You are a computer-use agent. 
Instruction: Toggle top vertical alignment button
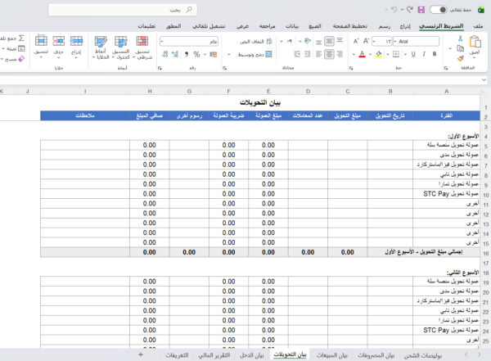click(340, 40)
